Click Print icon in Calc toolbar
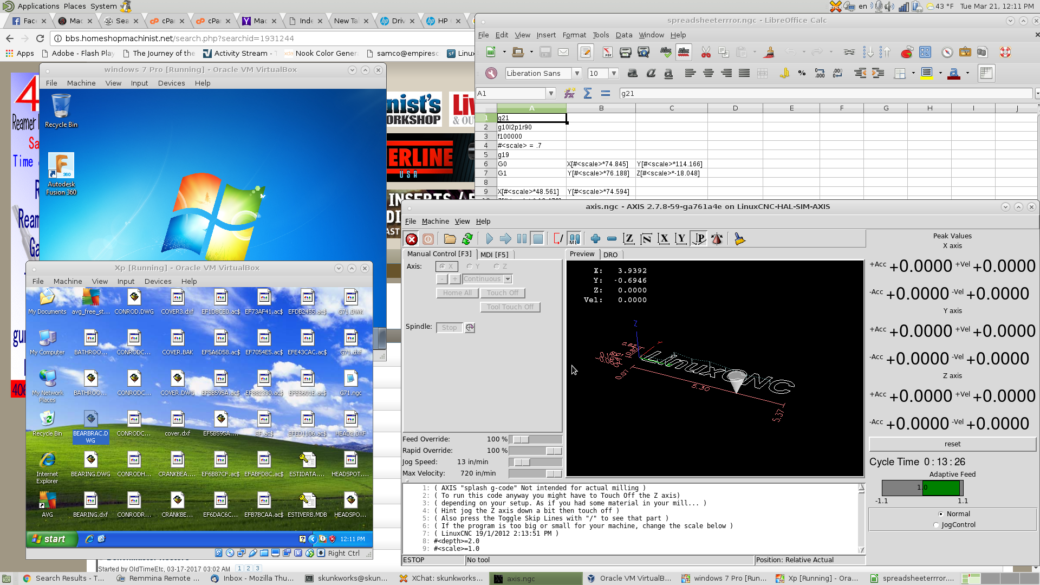Viewport: 1040px width, 585px height. (625, 53)
